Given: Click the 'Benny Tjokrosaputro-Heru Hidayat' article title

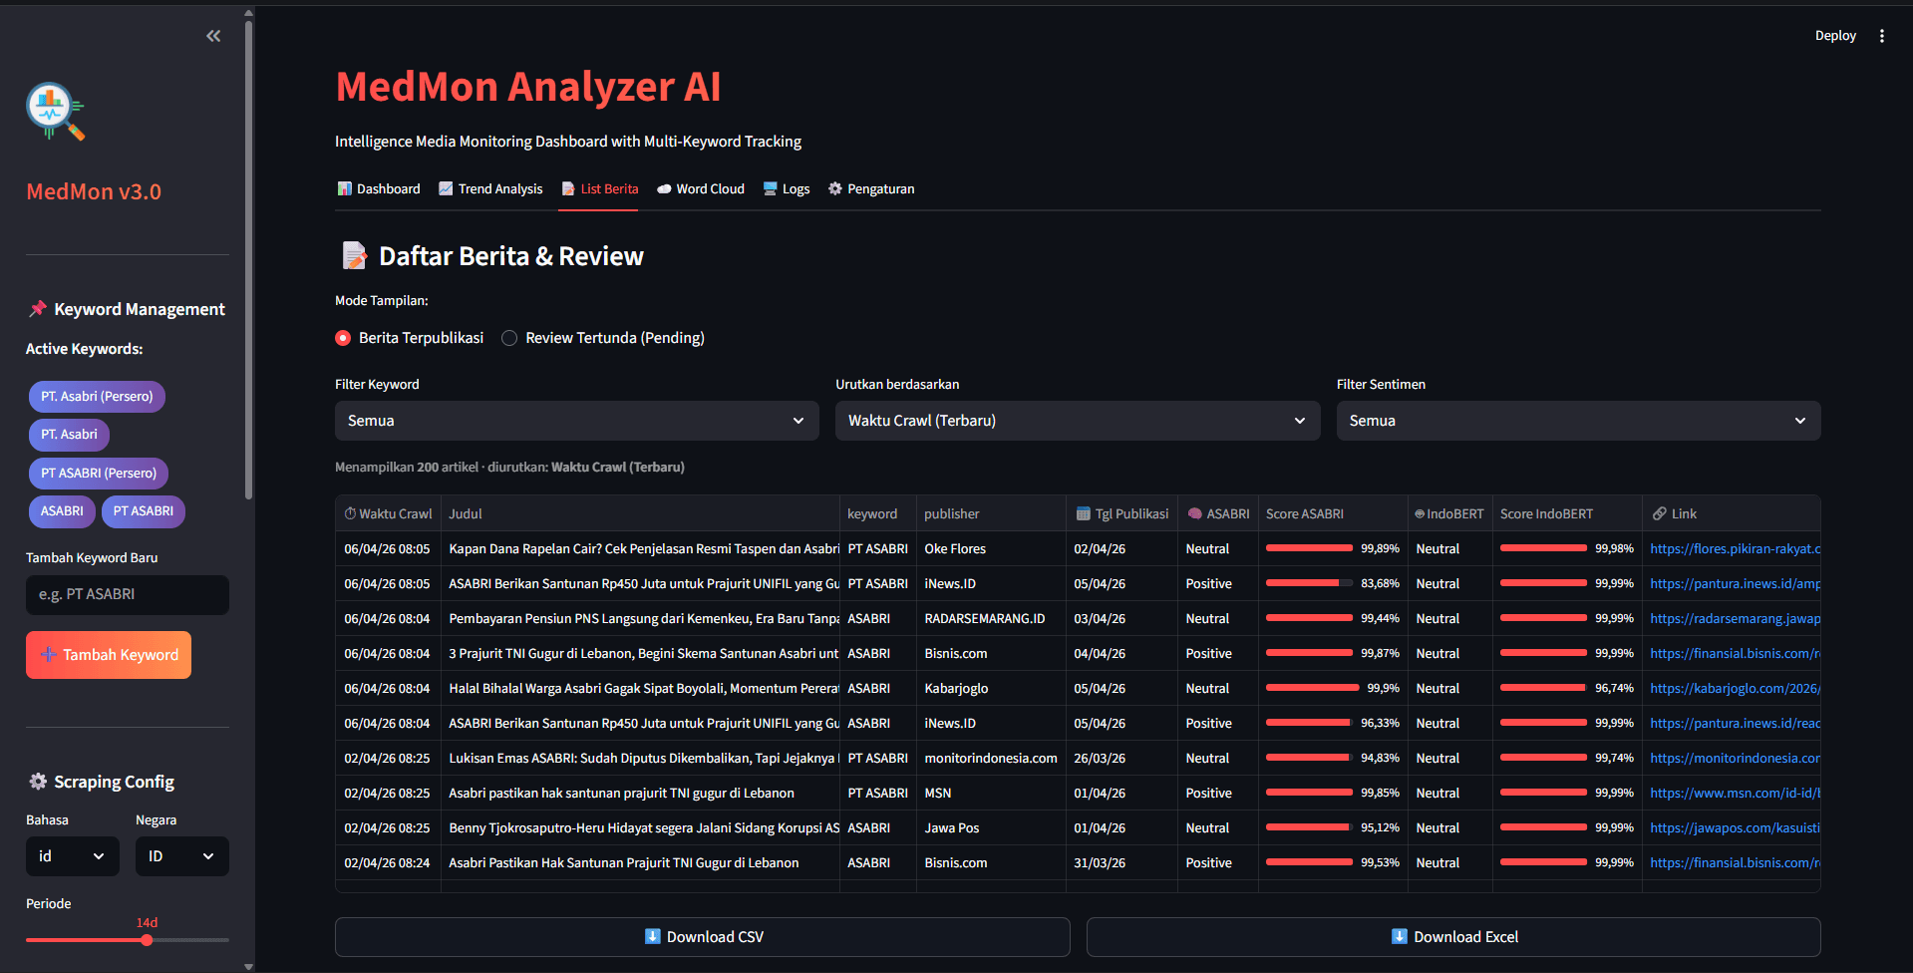Looking at the screenshot, I should pyautogui.click(x=644, y=827).
